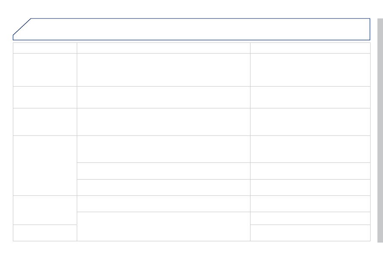
Task: Select second body row's rightmost cell
Action: click(310, 97)
